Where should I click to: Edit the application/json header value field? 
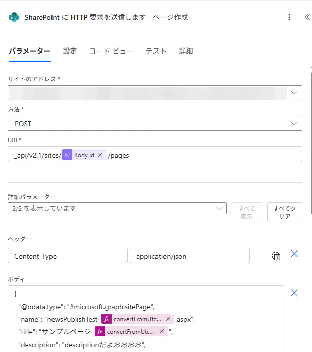click(190, 256)
